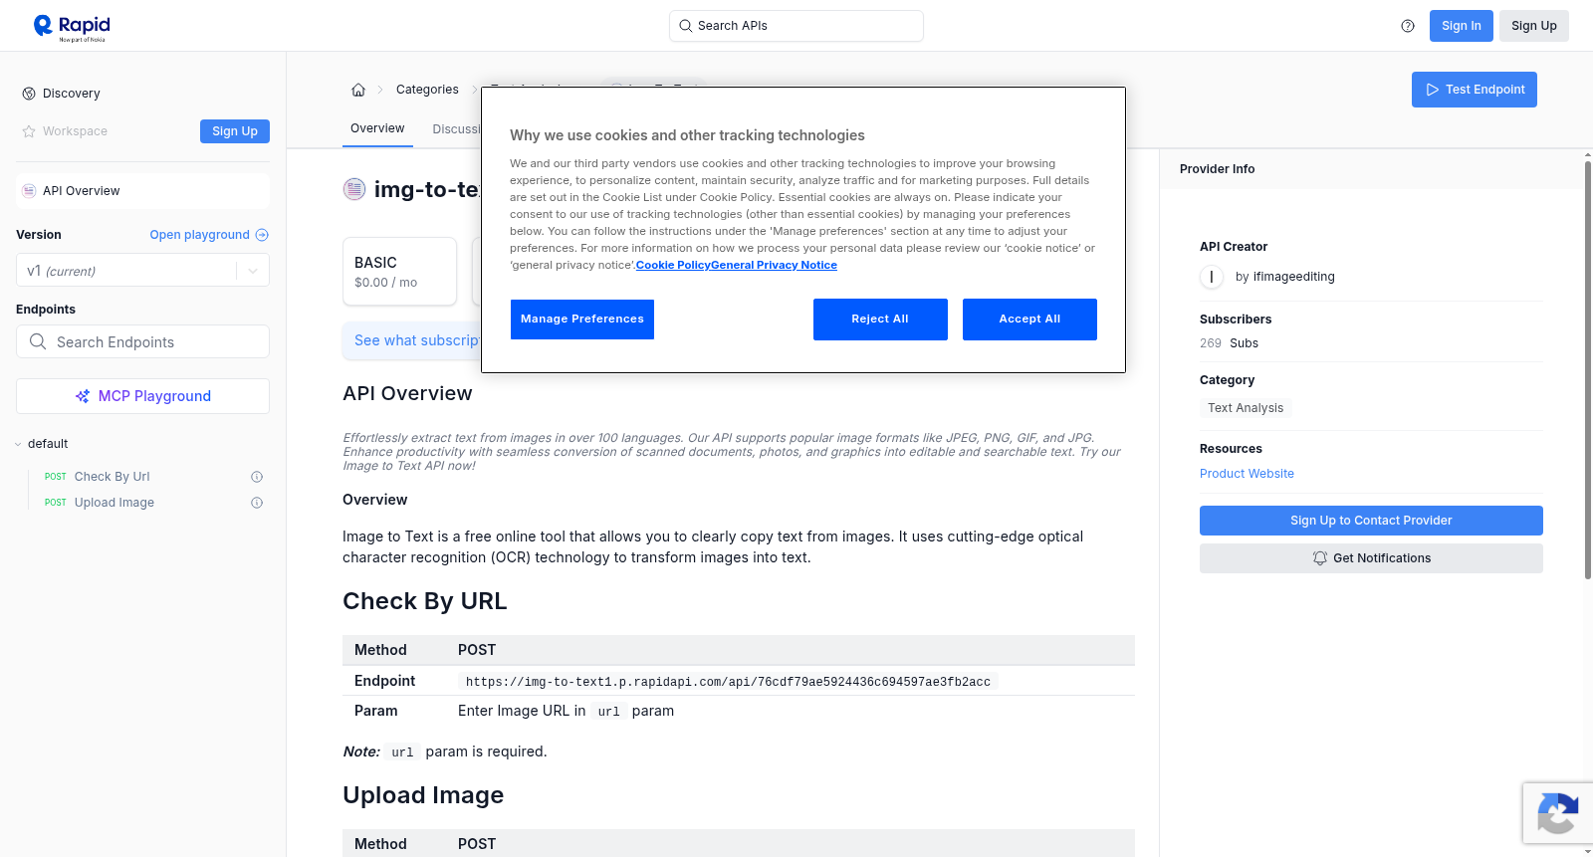Viewport: 1593px width, 857px height.
Task: Select API Overview in the sidebar
Action: 142,191
